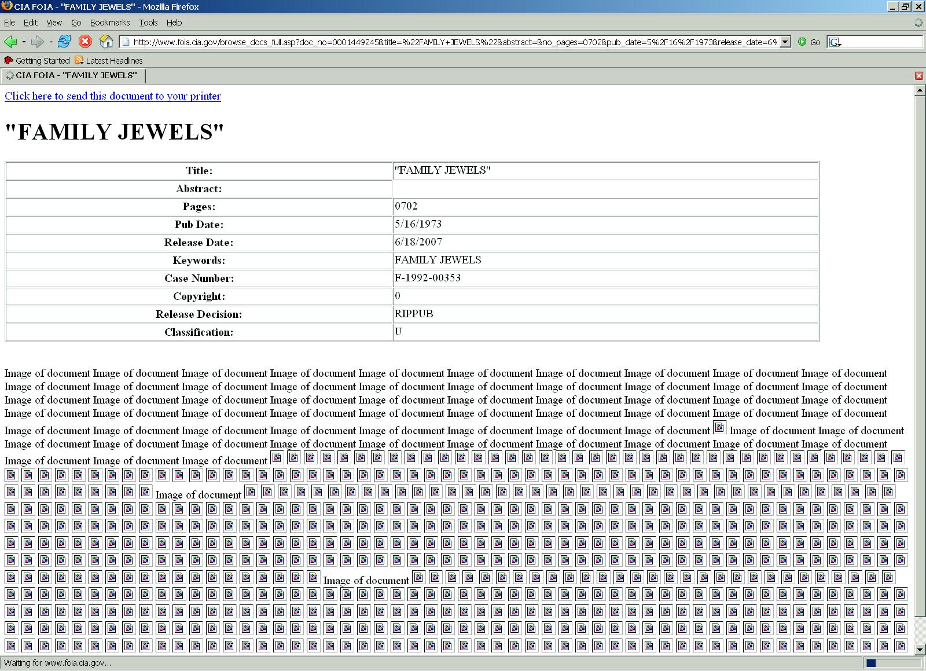Stop loading with the red X
The image size is (926, 671).
pyautogui.click(x=85, y=42)
